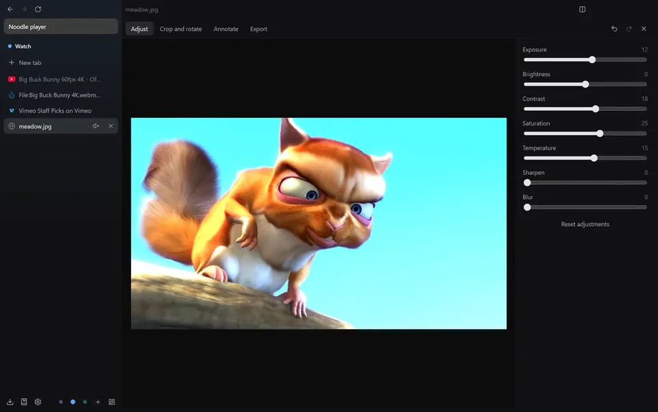
Task: Click the Contrast value 18
Action: point(644,99)
